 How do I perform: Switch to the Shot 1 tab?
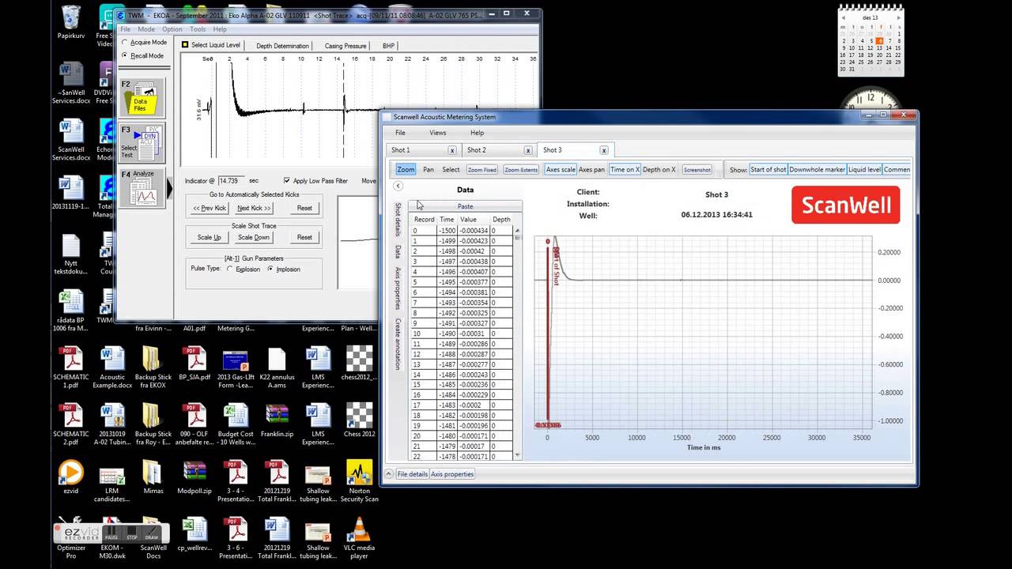click(423, 150)
